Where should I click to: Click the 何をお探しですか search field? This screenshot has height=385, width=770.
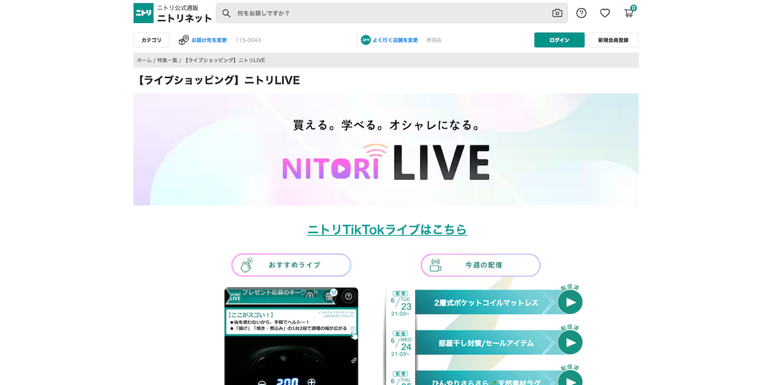pos(392,13)
